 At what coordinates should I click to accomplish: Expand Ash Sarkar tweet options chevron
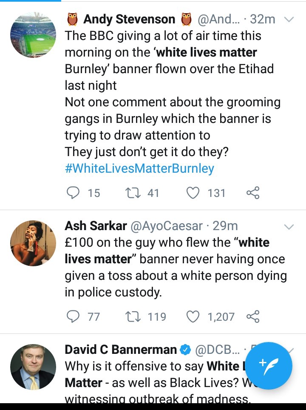(x=289, y=227)
